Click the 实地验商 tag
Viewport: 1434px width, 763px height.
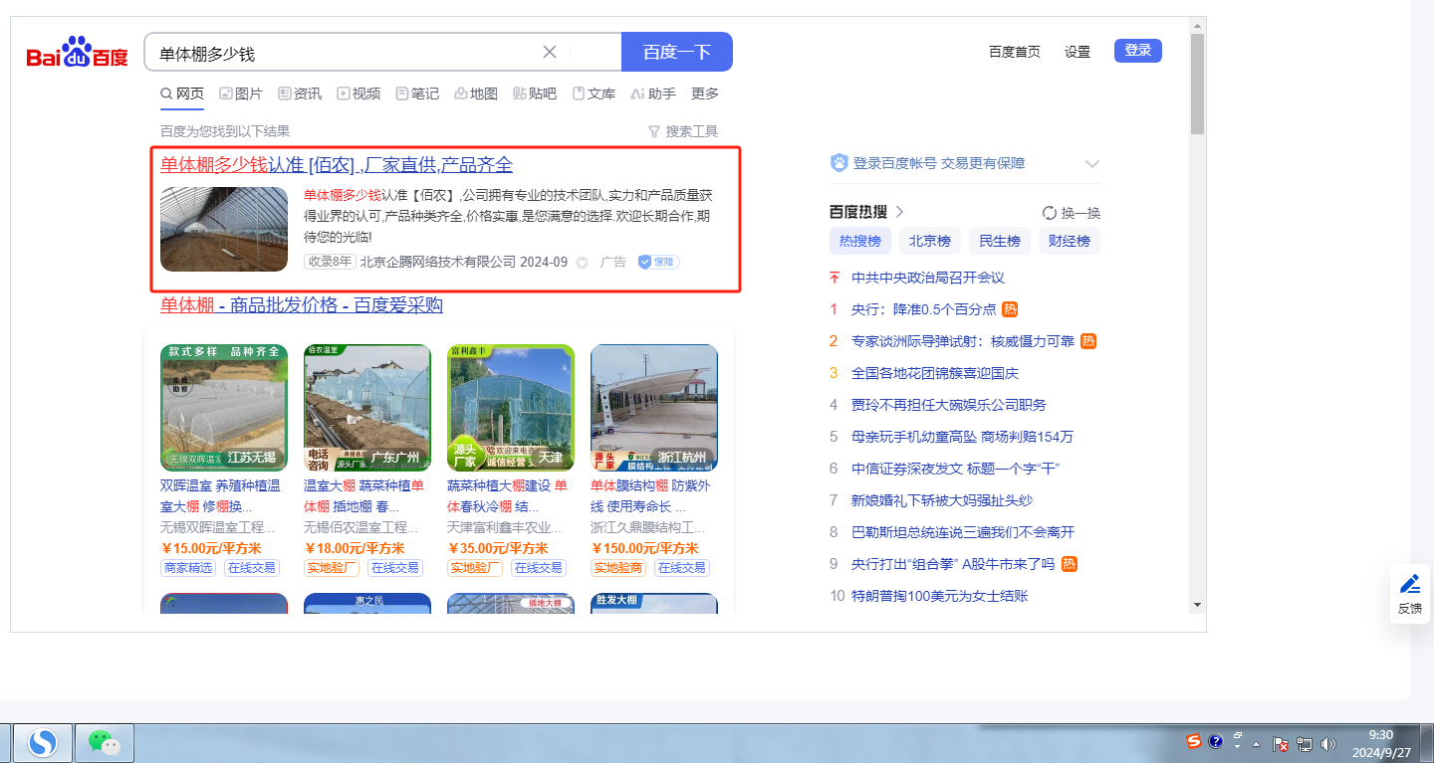(x=618, y=568)
